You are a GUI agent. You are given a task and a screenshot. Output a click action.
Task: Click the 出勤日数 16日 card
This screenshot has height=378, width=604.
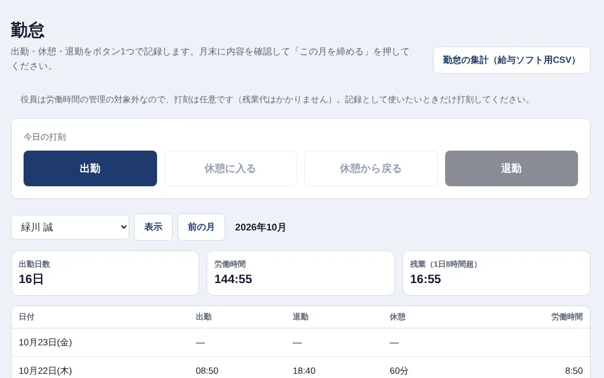point(105,273)
